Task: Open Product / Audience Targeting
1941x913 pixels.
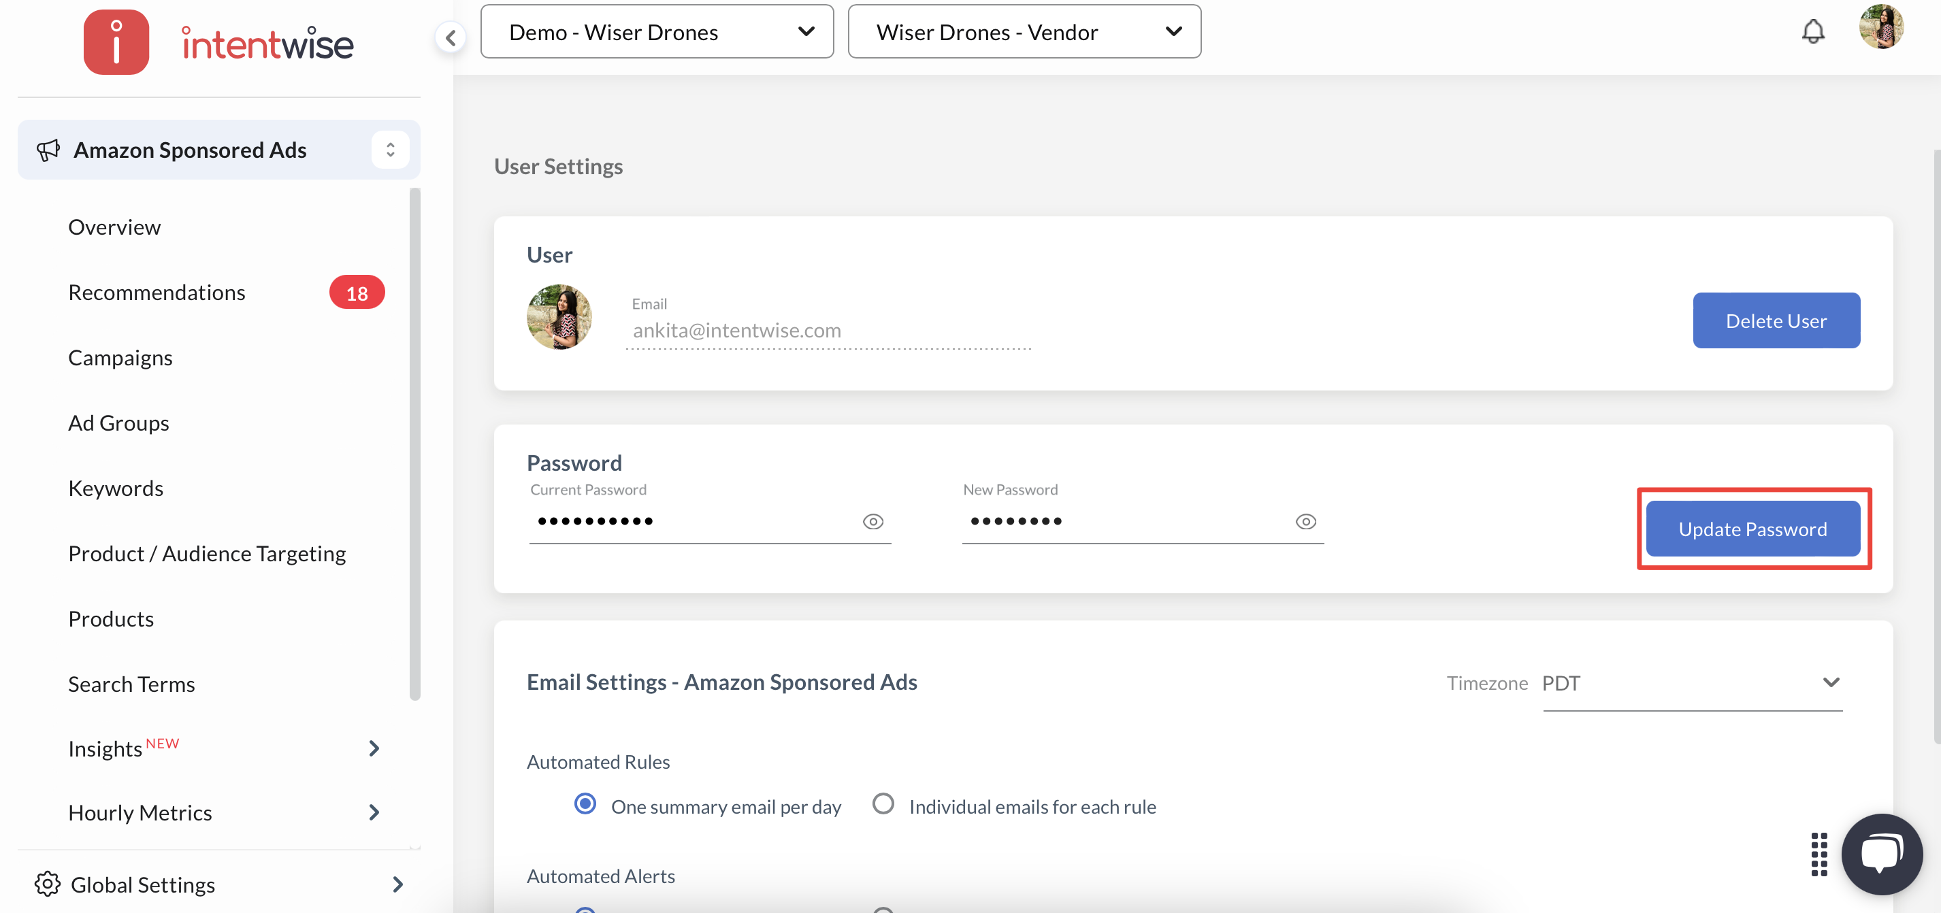Action: (206, 554)
